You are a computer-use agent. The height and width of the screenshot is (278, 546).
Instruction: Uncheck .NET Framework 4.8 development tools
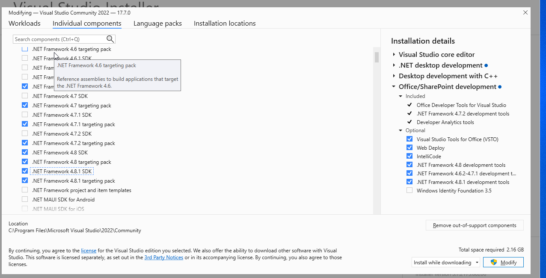409,165
